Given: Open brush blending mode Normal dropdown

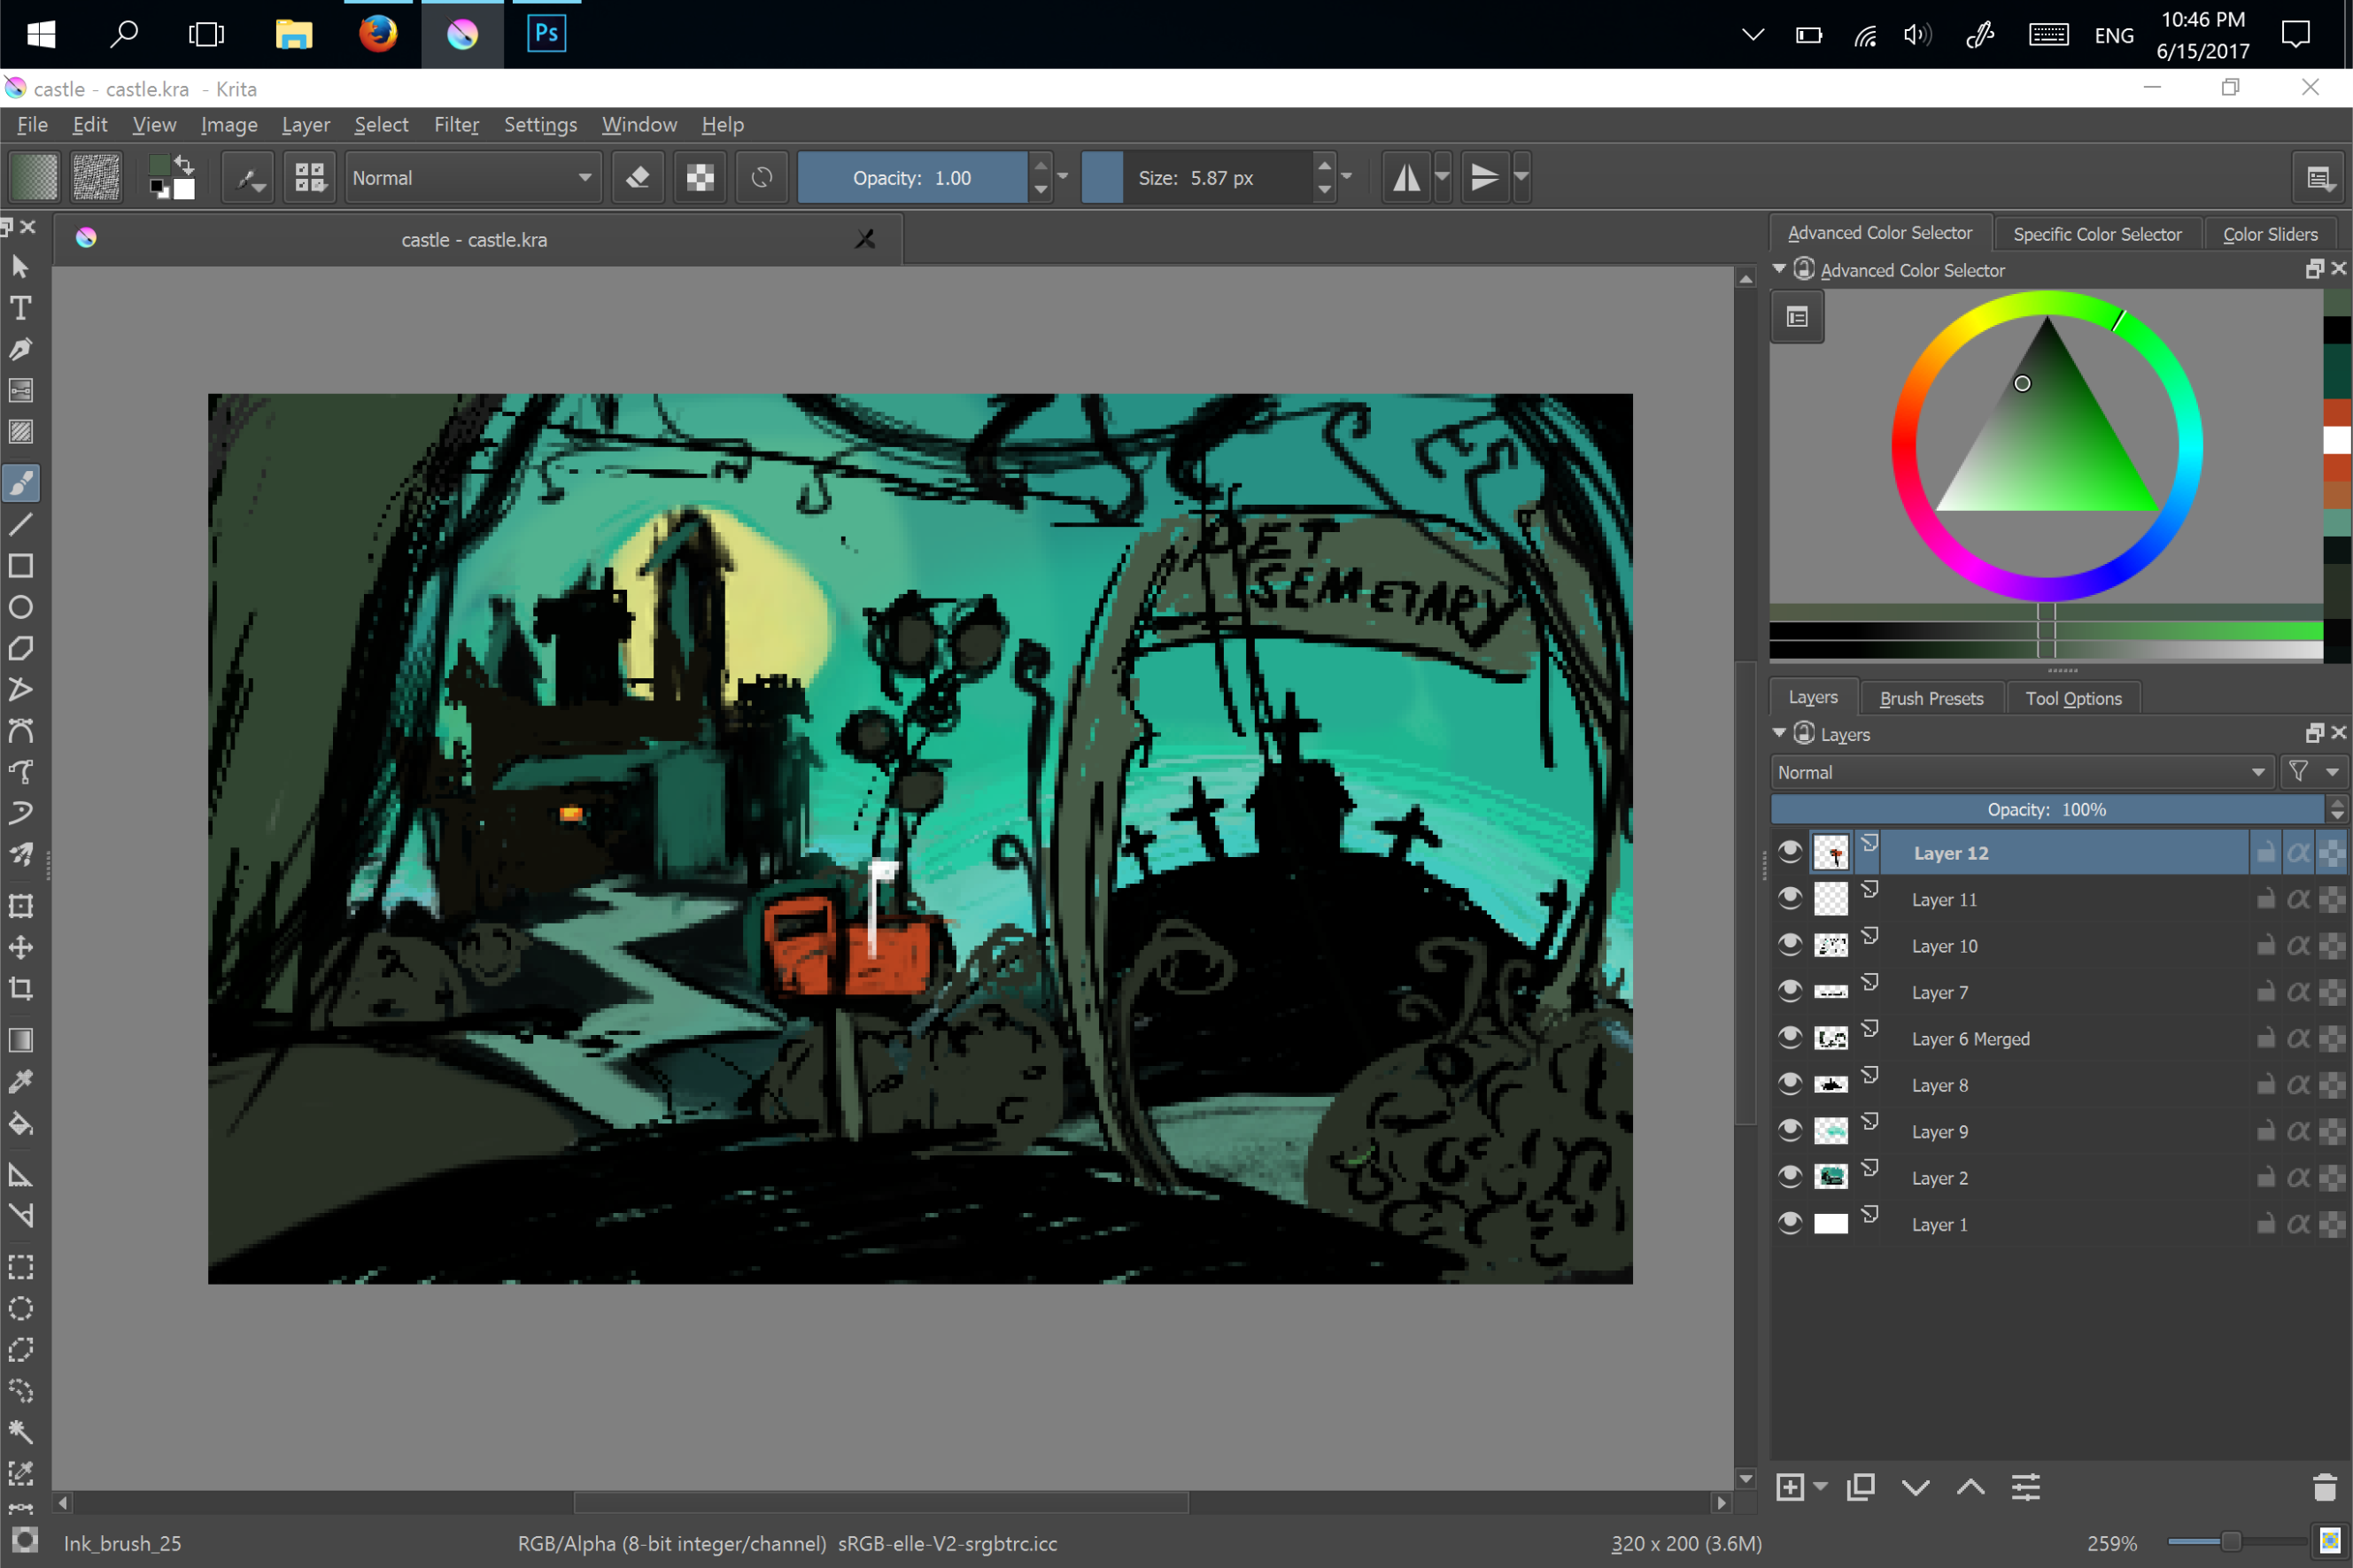Looking at the screenshot, I should tap(472, 178).
